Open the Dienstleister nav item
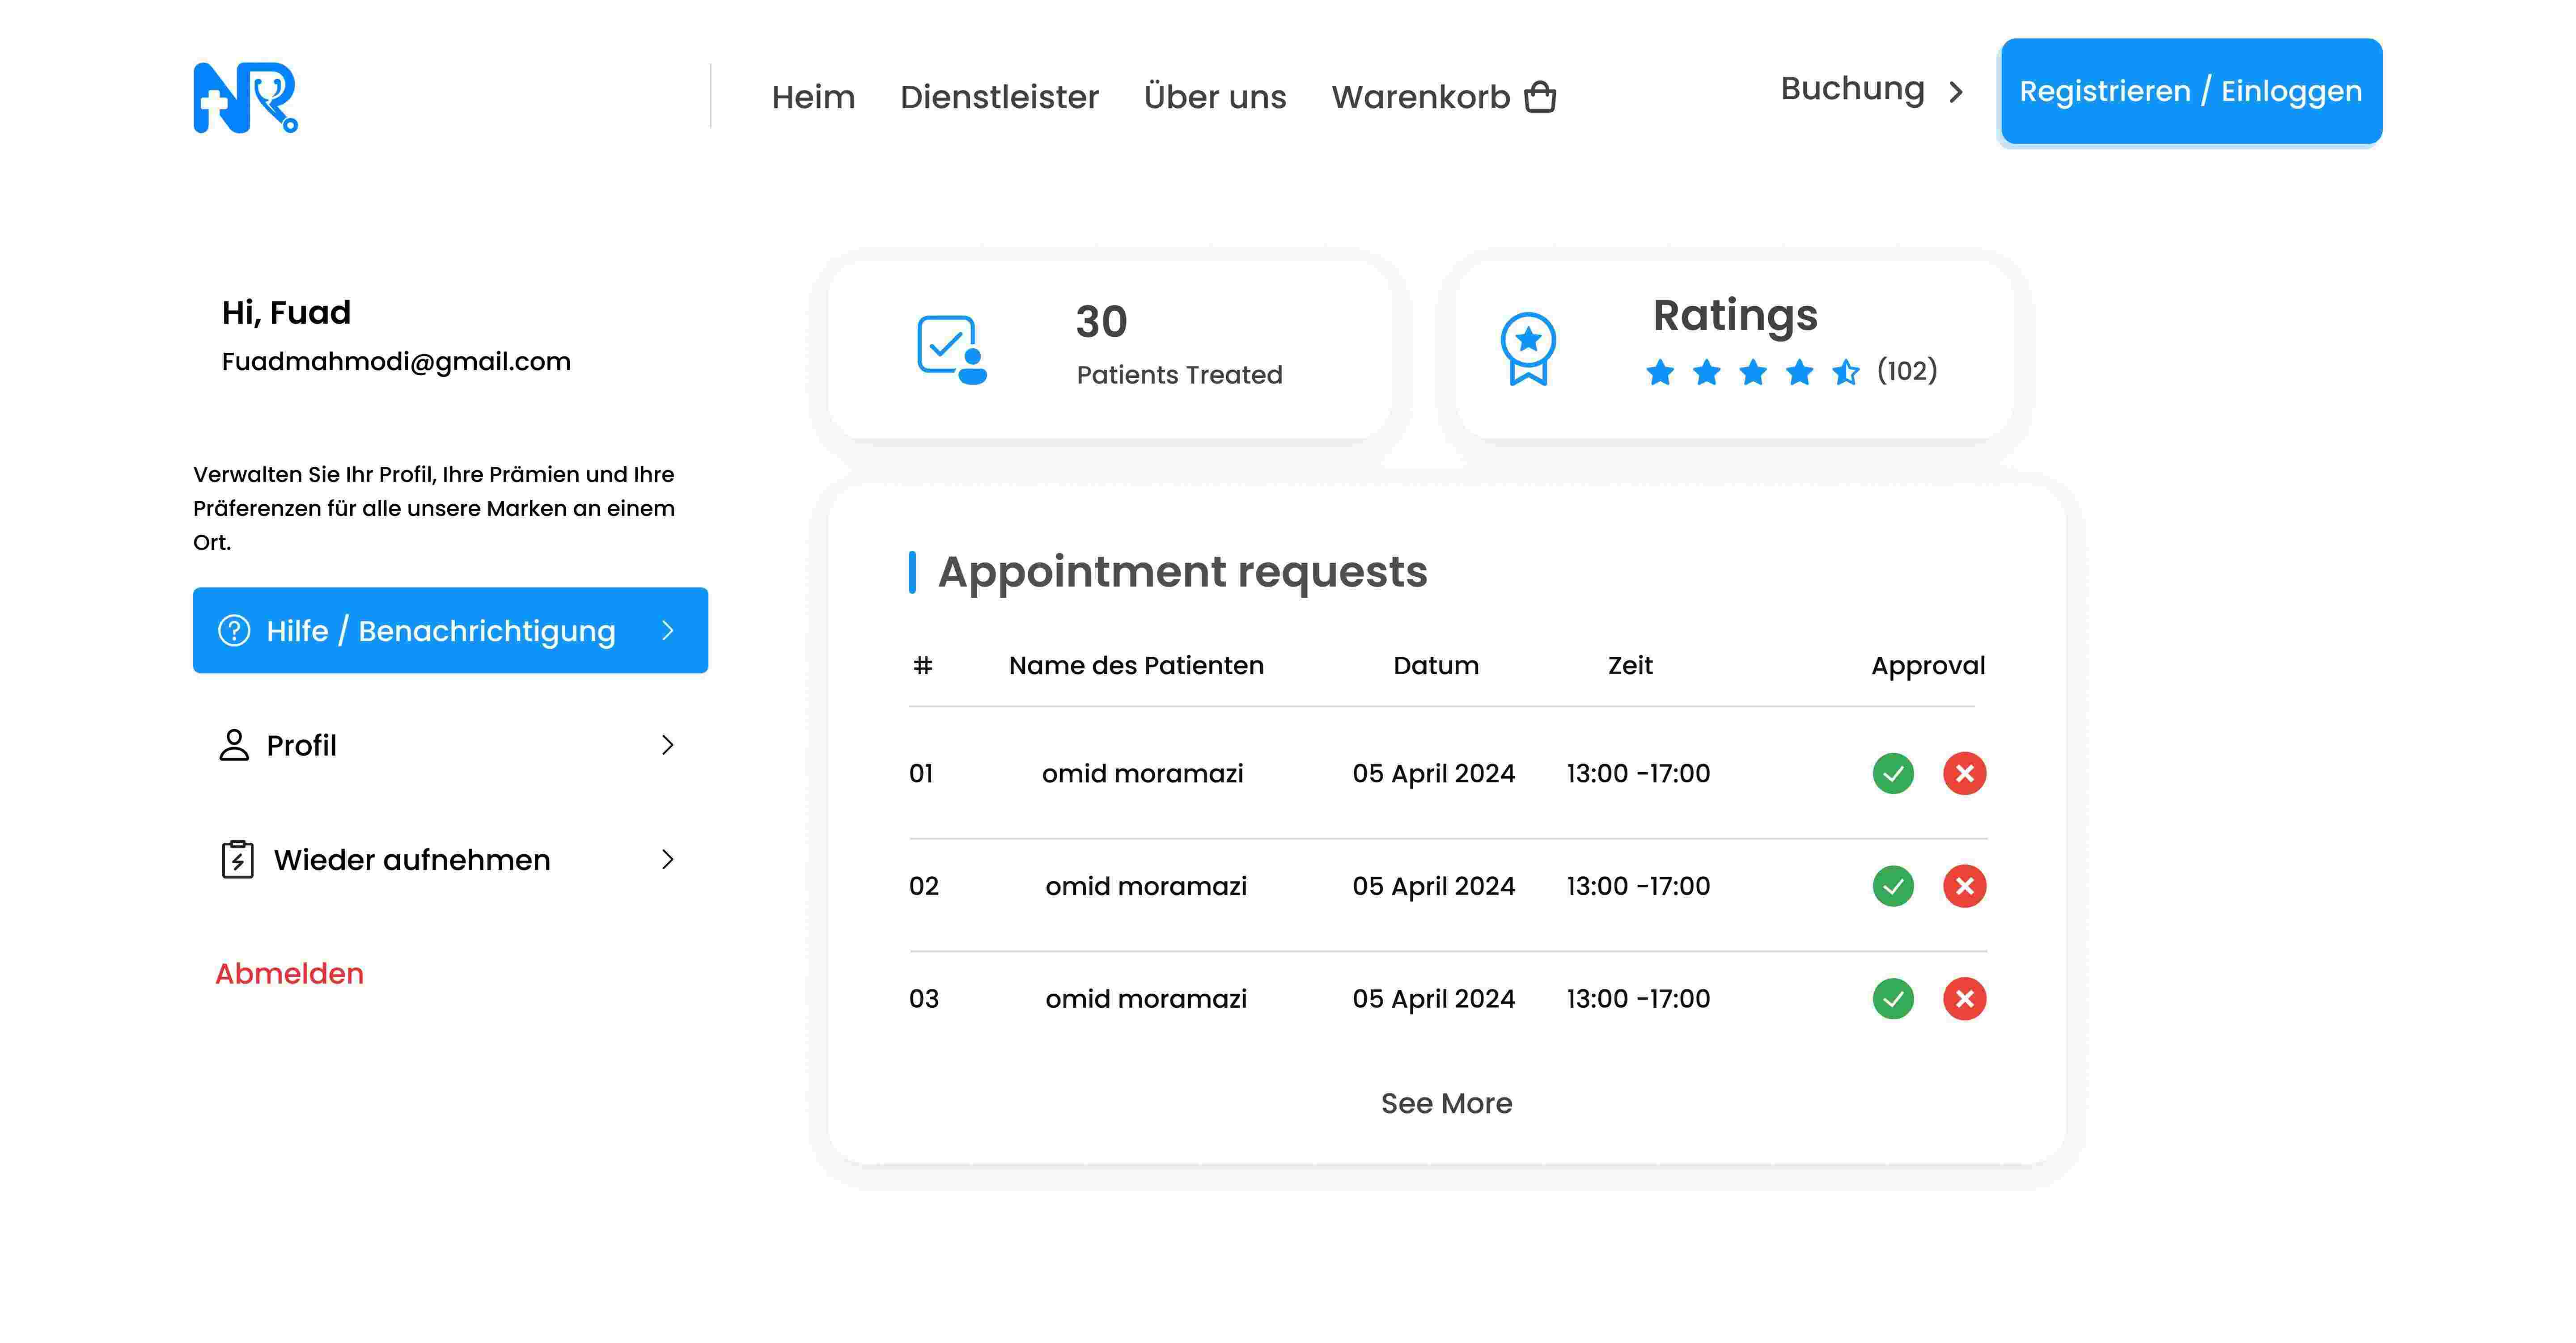 [x=999, y=97]
